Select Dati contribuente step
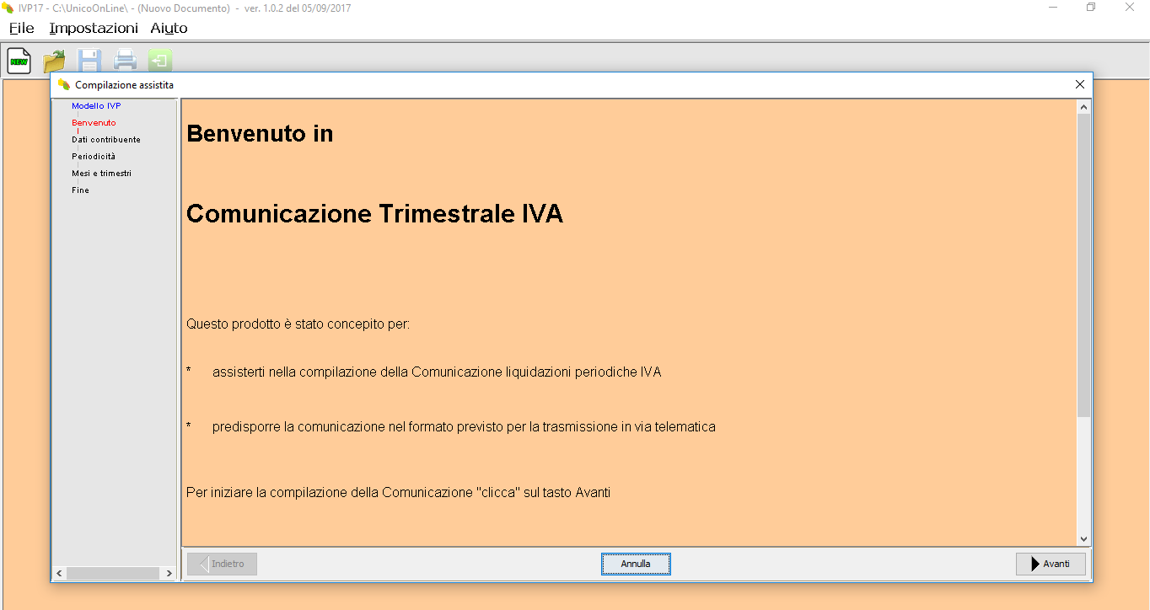Viewport: 1150px width, 610px height. tap(106, 140)
